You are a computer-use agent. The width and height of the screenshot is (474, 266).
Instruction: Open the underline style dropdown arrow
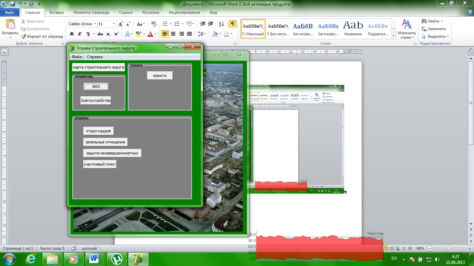(93, 34)
